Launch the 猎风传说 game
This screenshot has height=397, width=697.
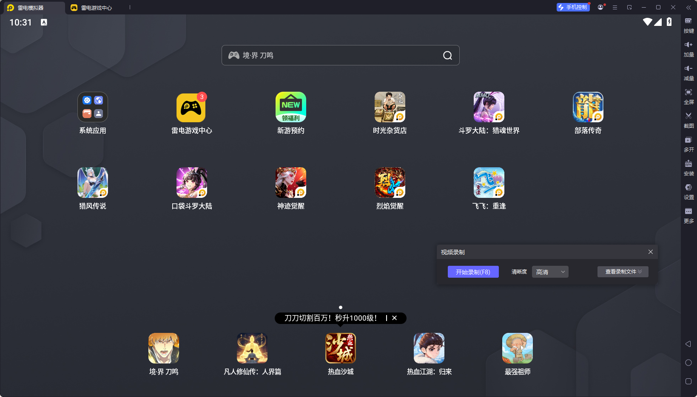(93, 183)
